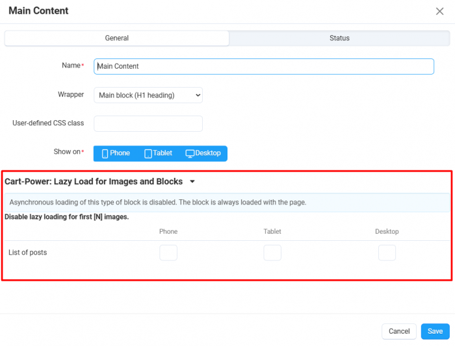The image size is (455, 346).
Task: Click the Tablet column header
Action: 272,232
